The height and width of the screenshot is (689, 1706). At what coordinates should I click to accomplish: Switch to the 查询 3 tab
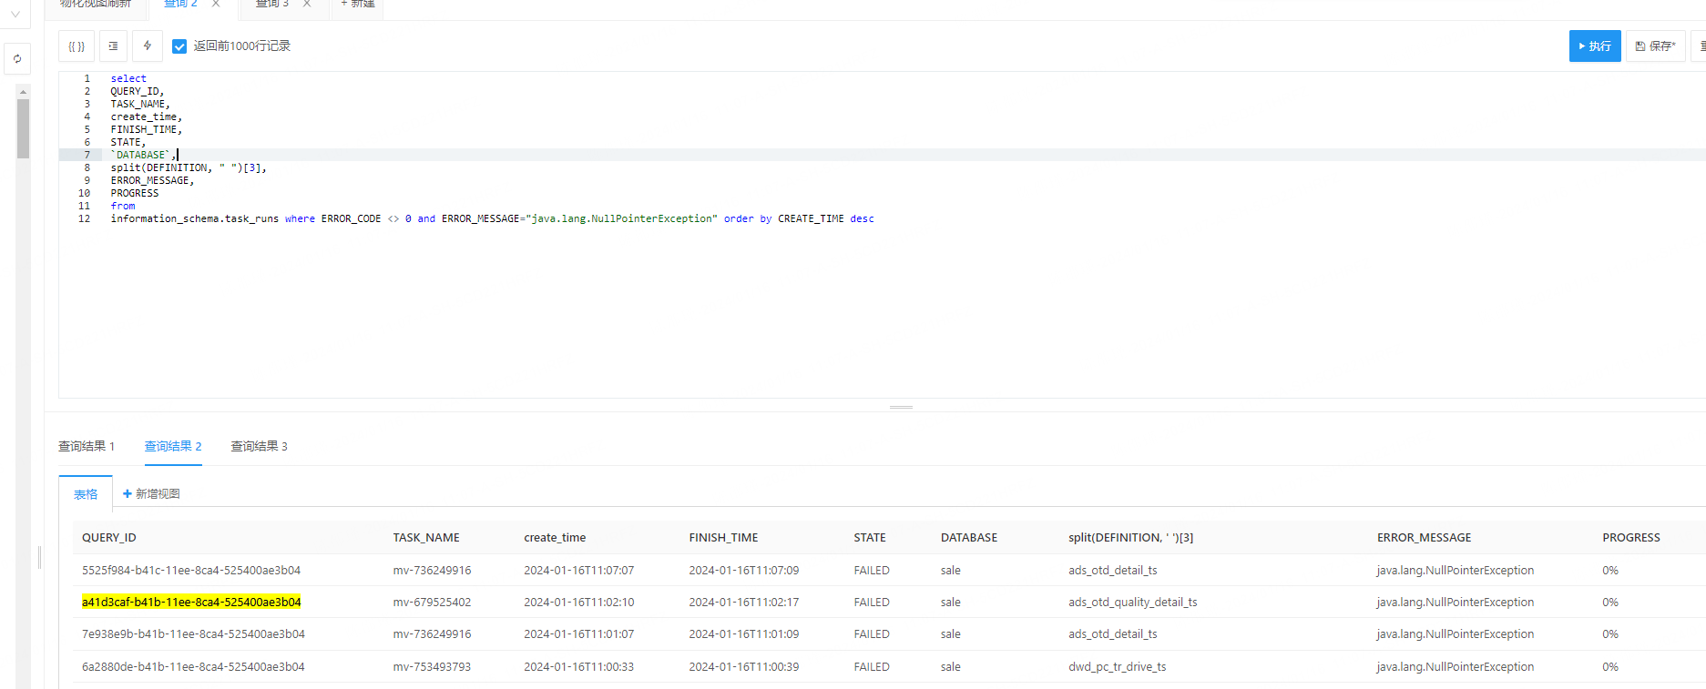[271, 5]
